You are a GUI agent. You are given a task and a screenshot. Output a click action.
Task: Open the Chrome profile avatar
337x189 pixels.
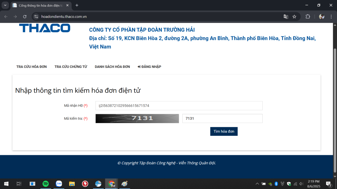pyautogui.click(x=322, y=16)
